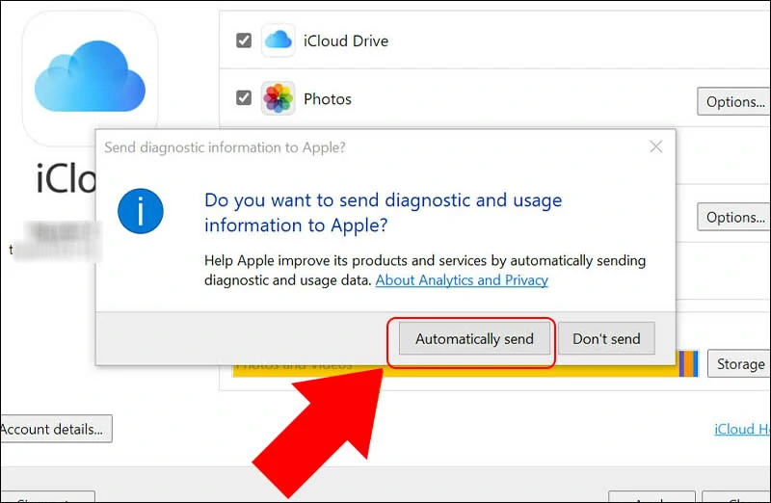Choose Don't send in the dialog

point(606,338)
